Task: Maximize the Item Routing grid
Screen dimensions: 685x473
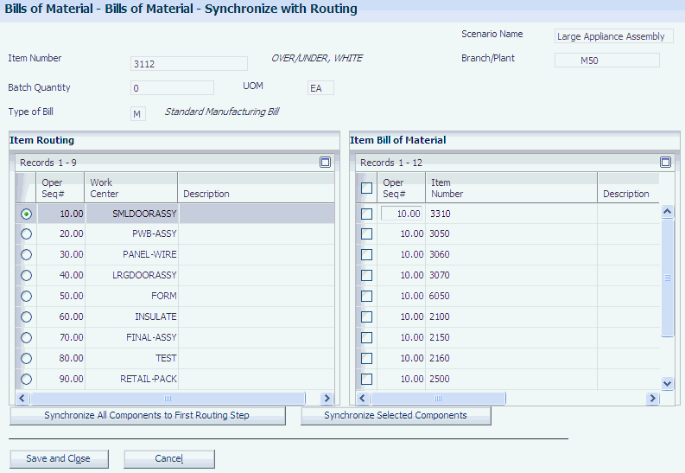Action: coord(325,162)
